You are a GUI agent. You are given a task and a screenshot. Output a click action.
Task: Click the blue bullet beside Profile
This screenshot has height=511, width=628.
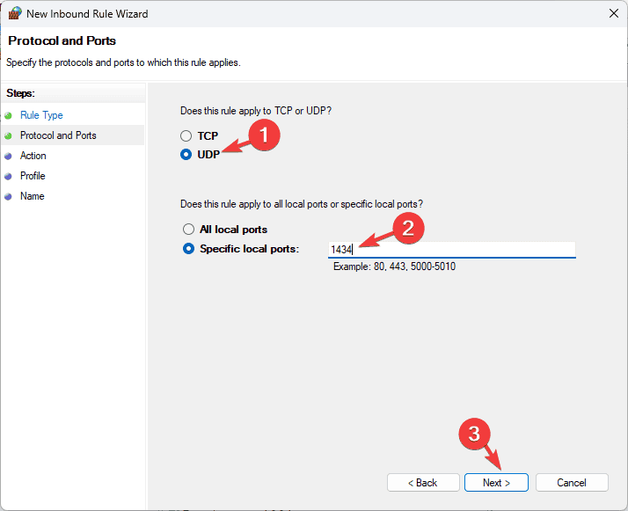coord(9,176)
